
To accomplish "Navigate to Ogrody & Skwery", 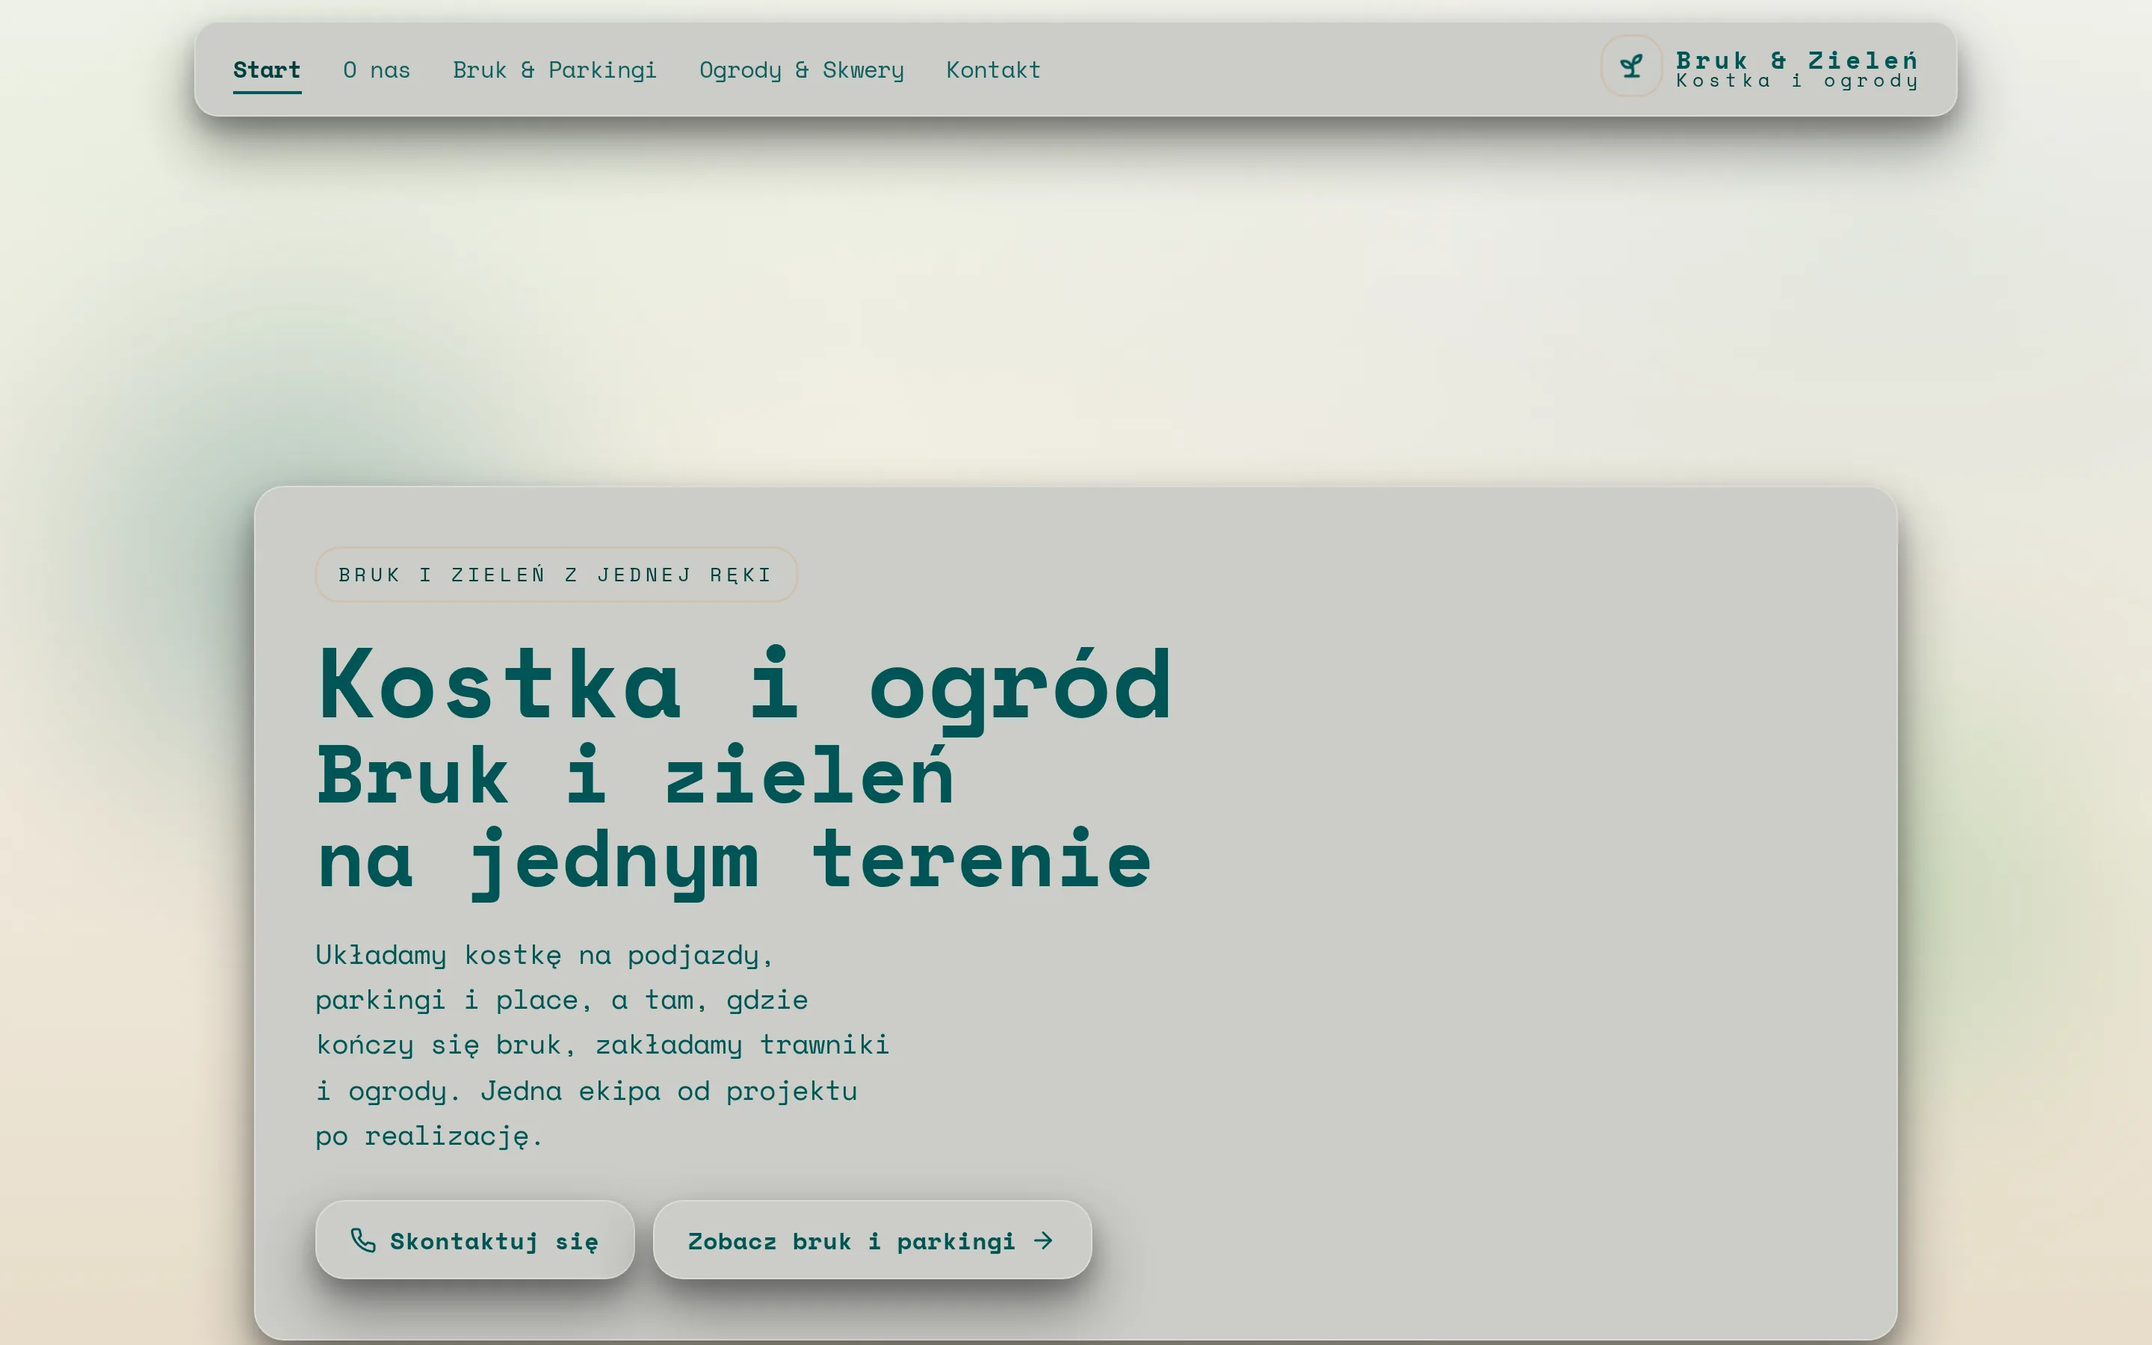I will (x=801, y=70).
